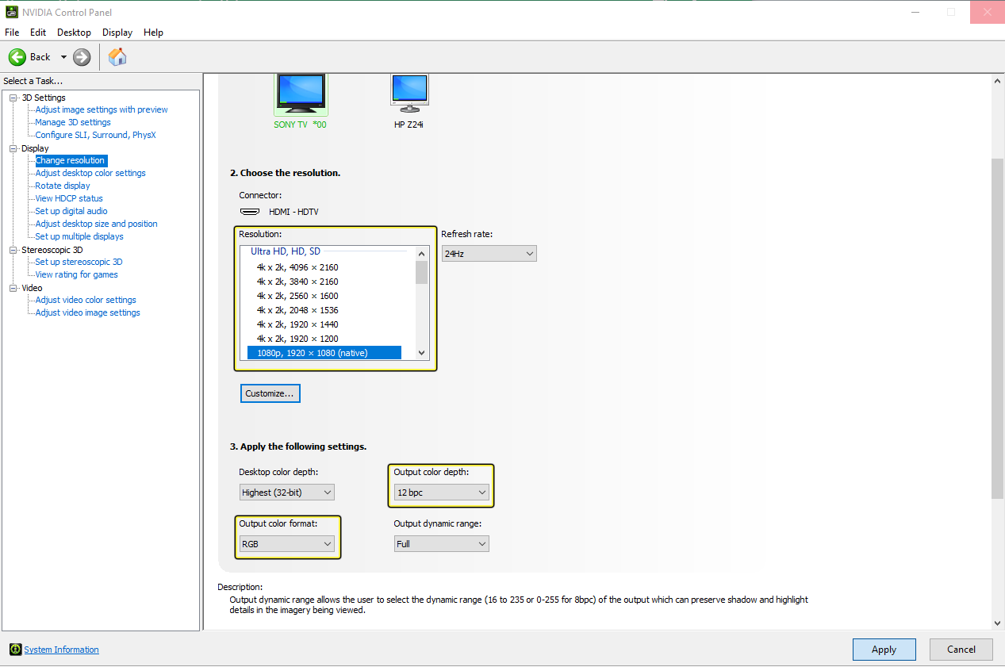This screenshot has height=667, width=1005.
Task: Click the Customize... button
Action: [270, 393]
